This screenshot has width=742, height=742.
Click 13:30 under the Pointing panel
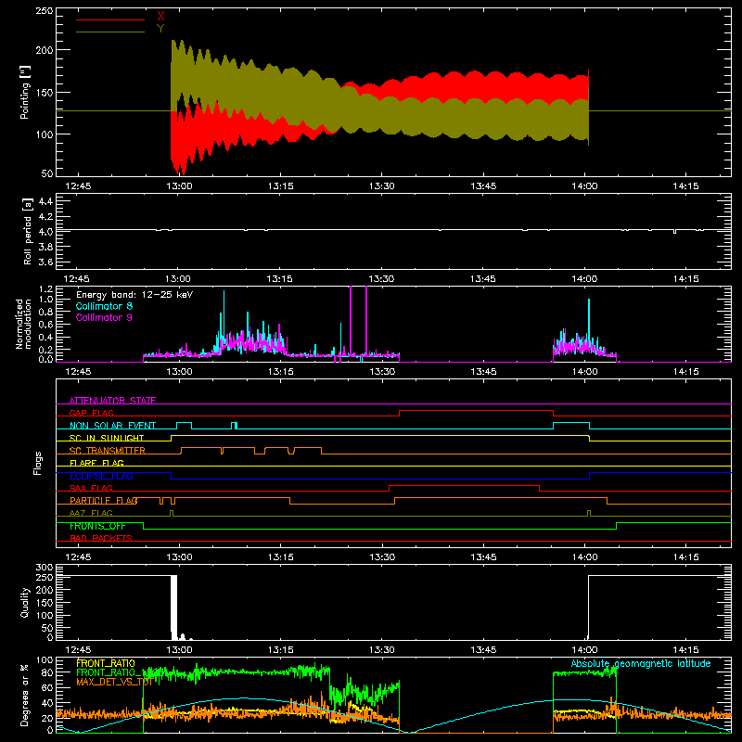381,186
